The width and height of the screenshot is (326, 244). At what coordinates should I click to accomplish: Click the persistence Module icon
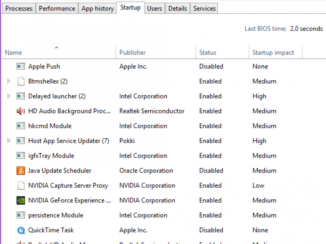[x=21, y=215]
